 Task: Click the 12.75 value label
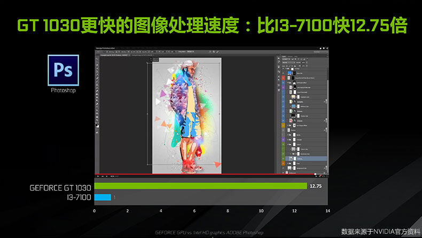(x=316, y=186)
